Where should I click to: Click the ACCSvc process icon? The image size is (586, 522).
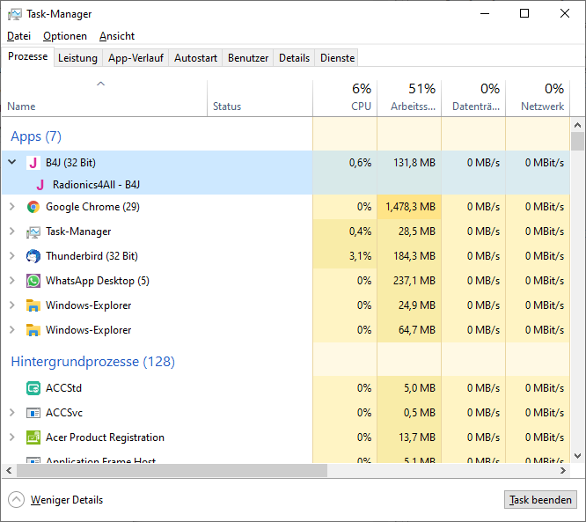click(x=33, y=413)
